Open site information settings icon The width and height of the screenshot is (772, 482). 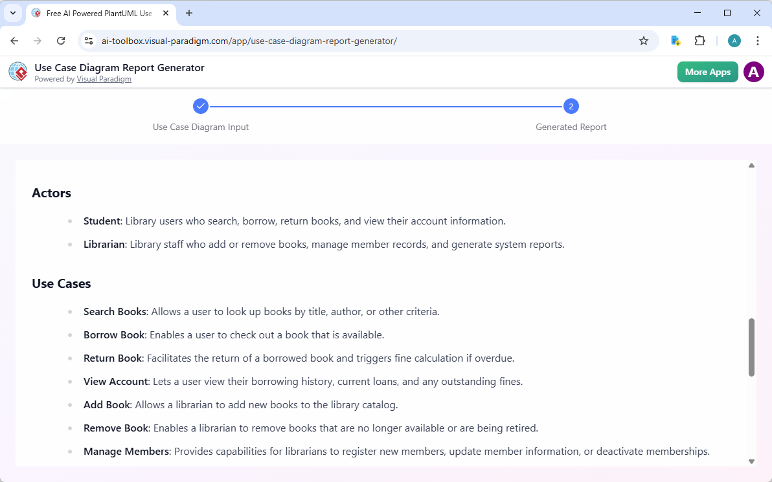88,40
